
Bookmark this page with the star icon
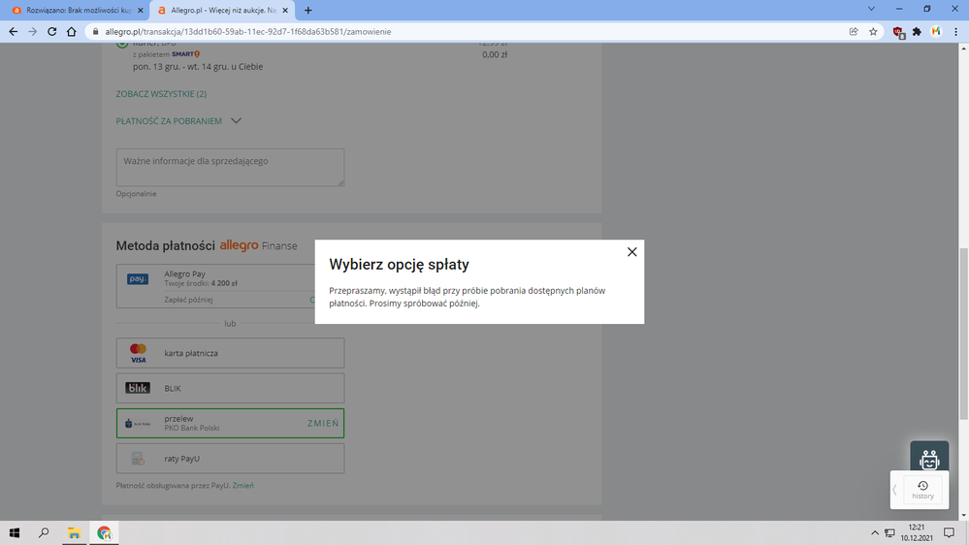(x=873, y=31)
